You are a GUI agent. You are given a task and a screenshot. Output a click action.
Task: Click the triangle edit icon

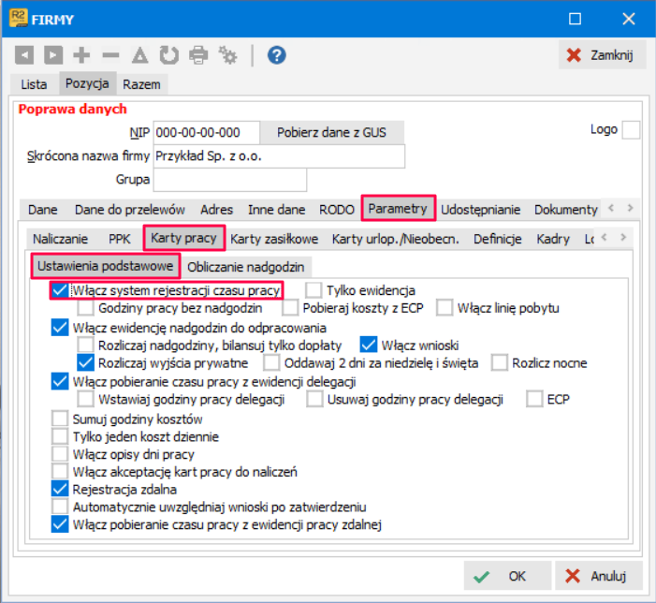click(x=139, y=55)
